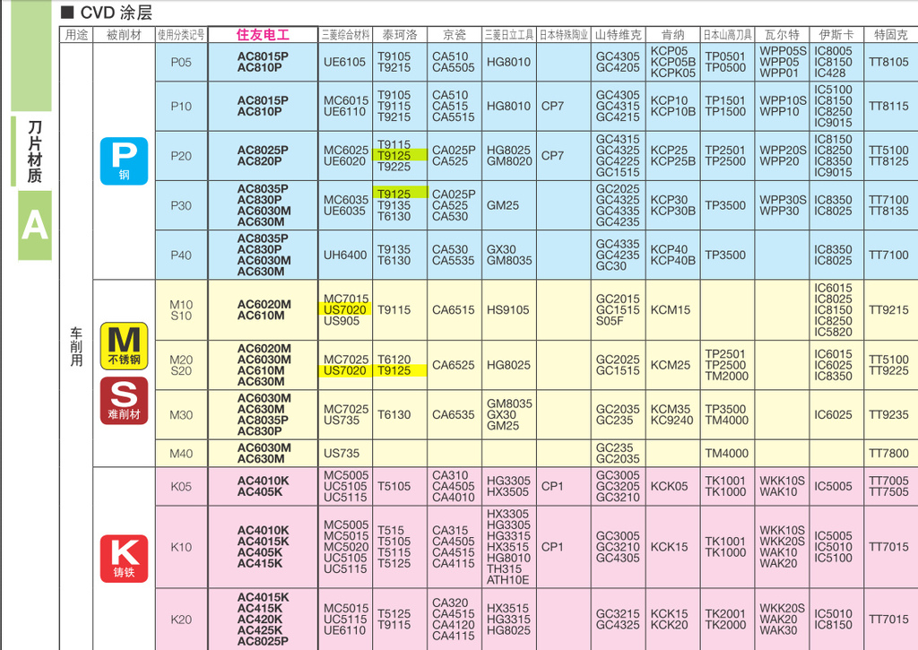This screenshot has width=918, height=650.
Task: Click the yellow M 不锈钢 badge
Action: [124, 346]
